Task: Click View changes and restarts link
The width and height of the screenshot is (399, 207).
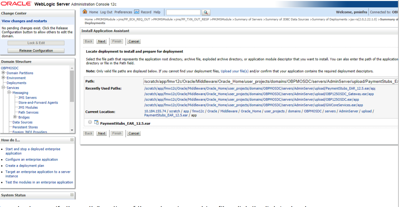Action: pyautogui.click(x=24, y=21)
